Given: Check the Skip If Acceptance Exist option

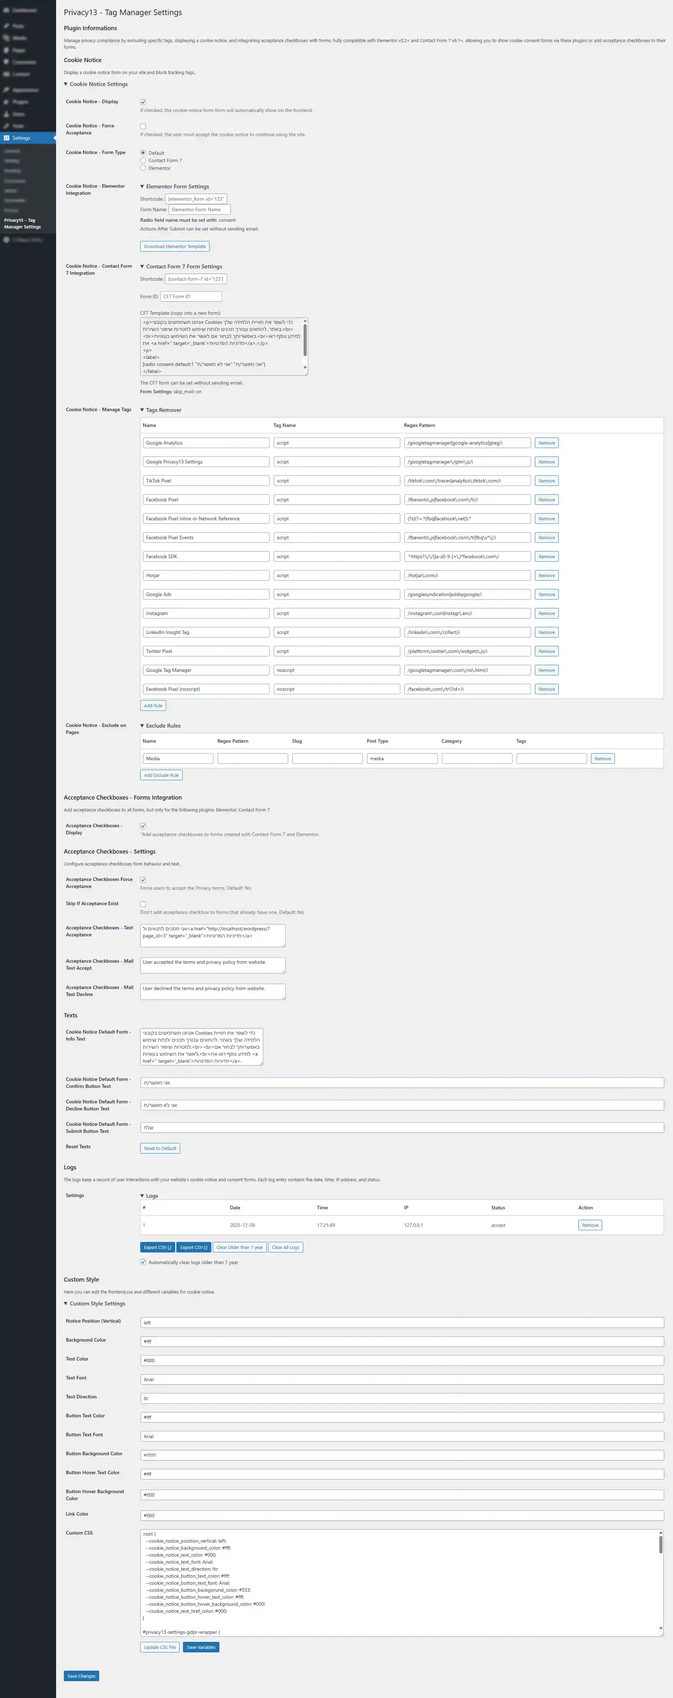Looking at the screenshot, I should tap(143, 904).
